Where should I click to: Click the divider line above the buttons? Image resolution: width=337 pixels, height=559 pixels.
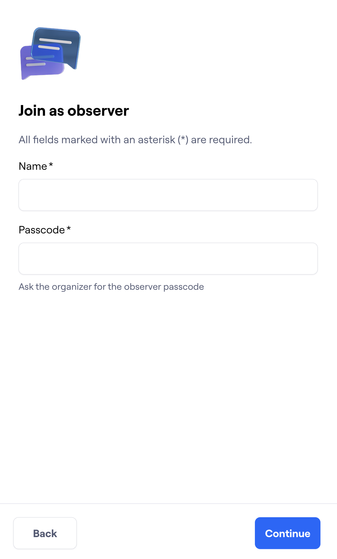point(168,504)
